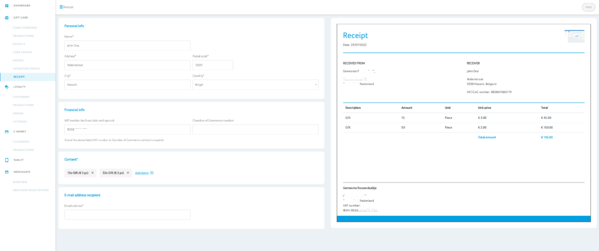This screenshot has width=599, height=251.
Task: Click the logo thumbnail on receipt preview
Action: click(574, 36)
